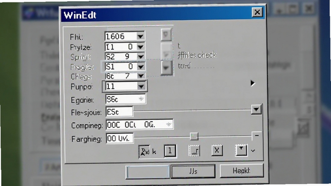The width and height of the screenshot is (331, 186).
Task: Open the Compineg: dropdown with 00C values
Action: pos(139,124)
